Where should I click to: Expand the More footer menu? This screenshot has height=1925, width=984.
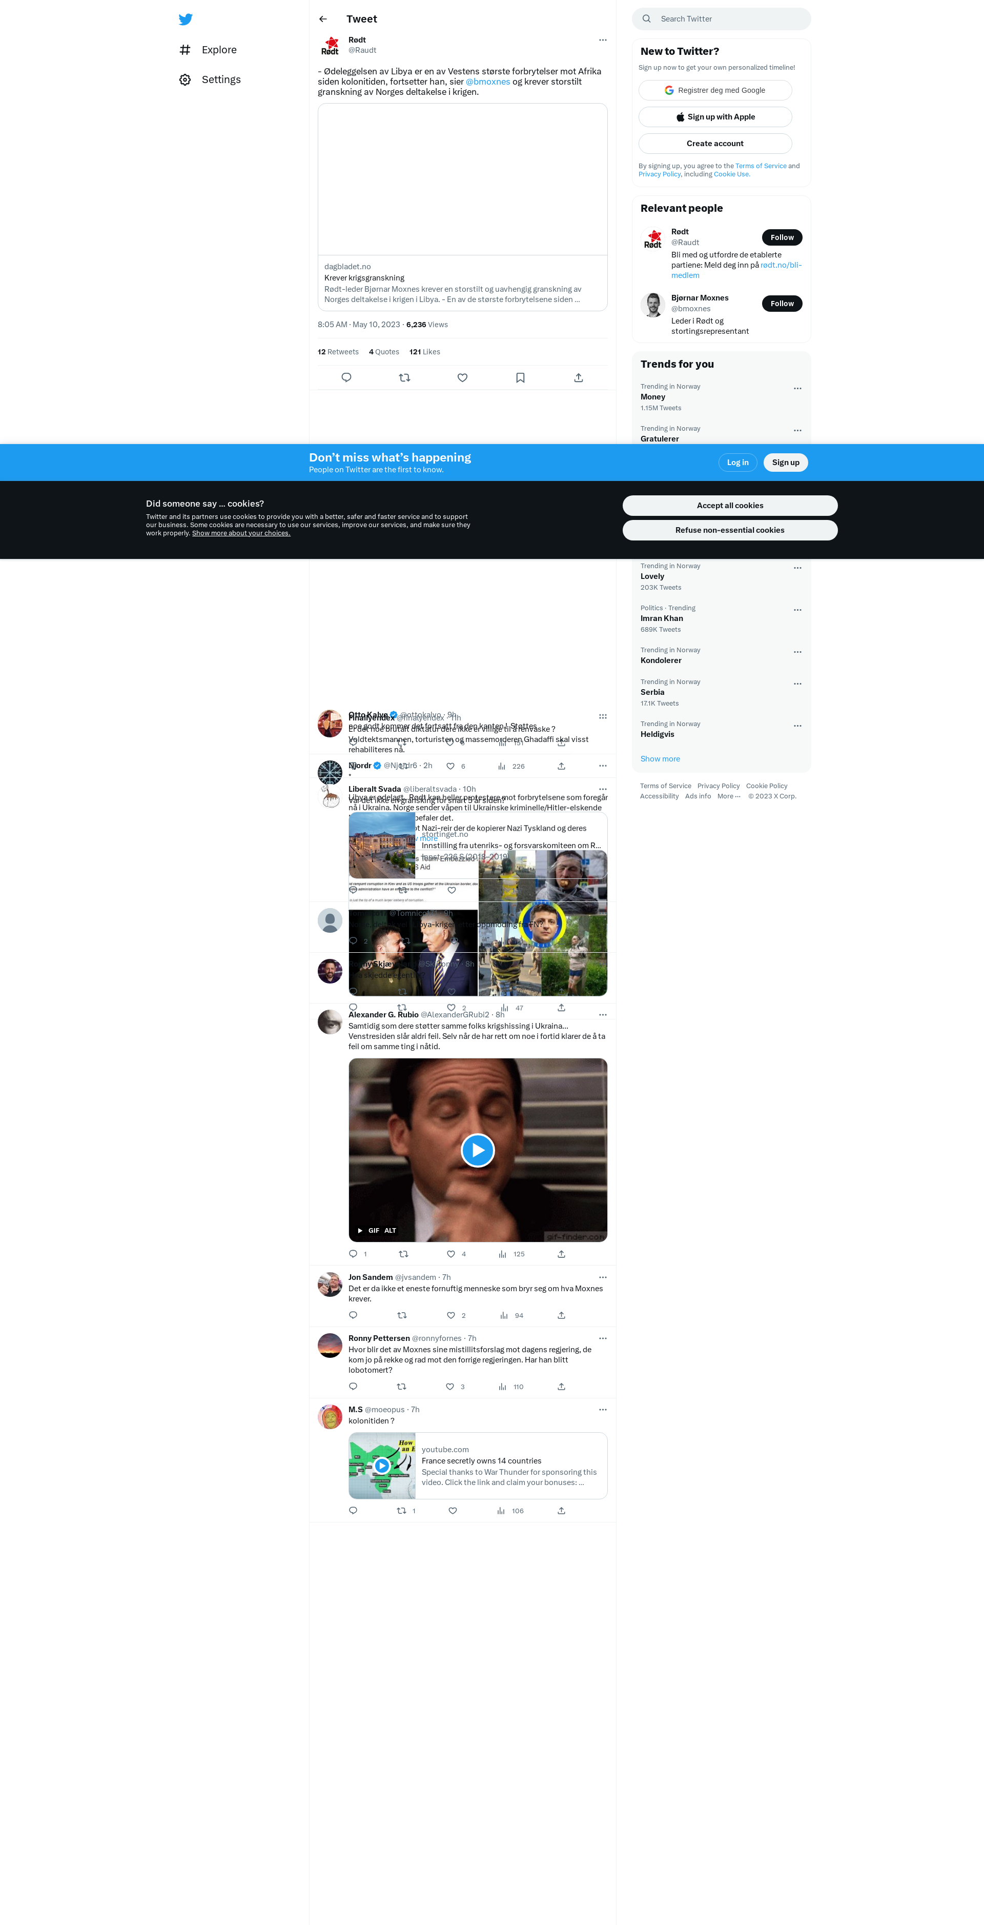[x=729, y=796]
